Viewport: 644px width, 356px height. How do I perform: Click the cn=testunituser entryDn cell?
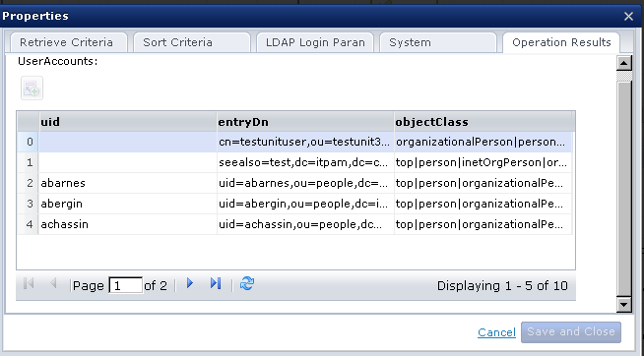pyautogui.click(x=305, y=142)
